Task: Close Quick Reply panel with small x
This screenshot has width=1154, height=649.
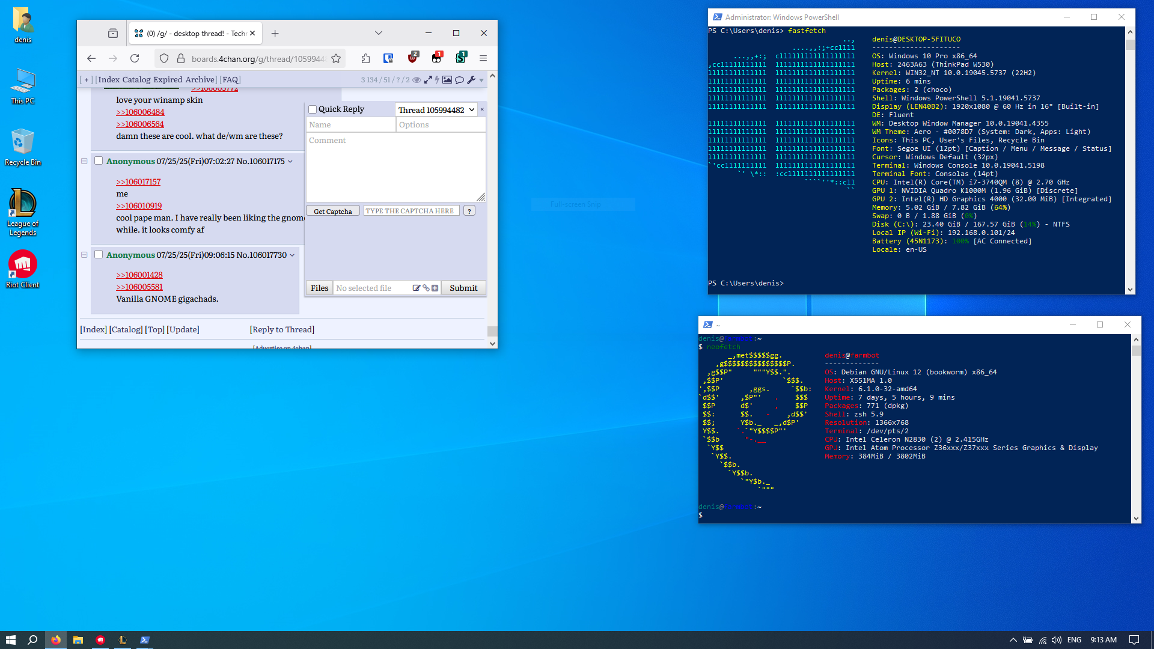Action: (482, 109)
